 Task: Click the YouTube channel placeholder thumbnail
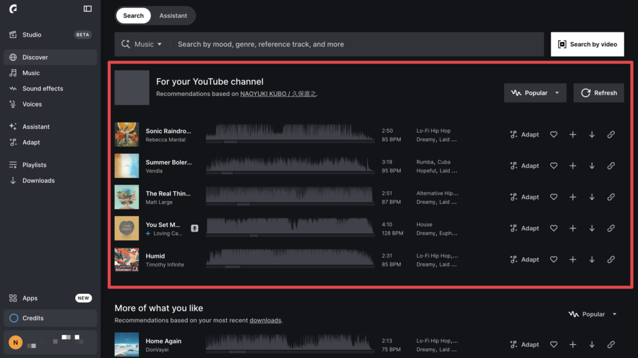point(132,87)
